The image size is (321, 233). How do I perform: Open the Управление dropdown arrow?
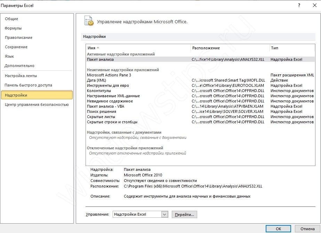pos(164,215)
